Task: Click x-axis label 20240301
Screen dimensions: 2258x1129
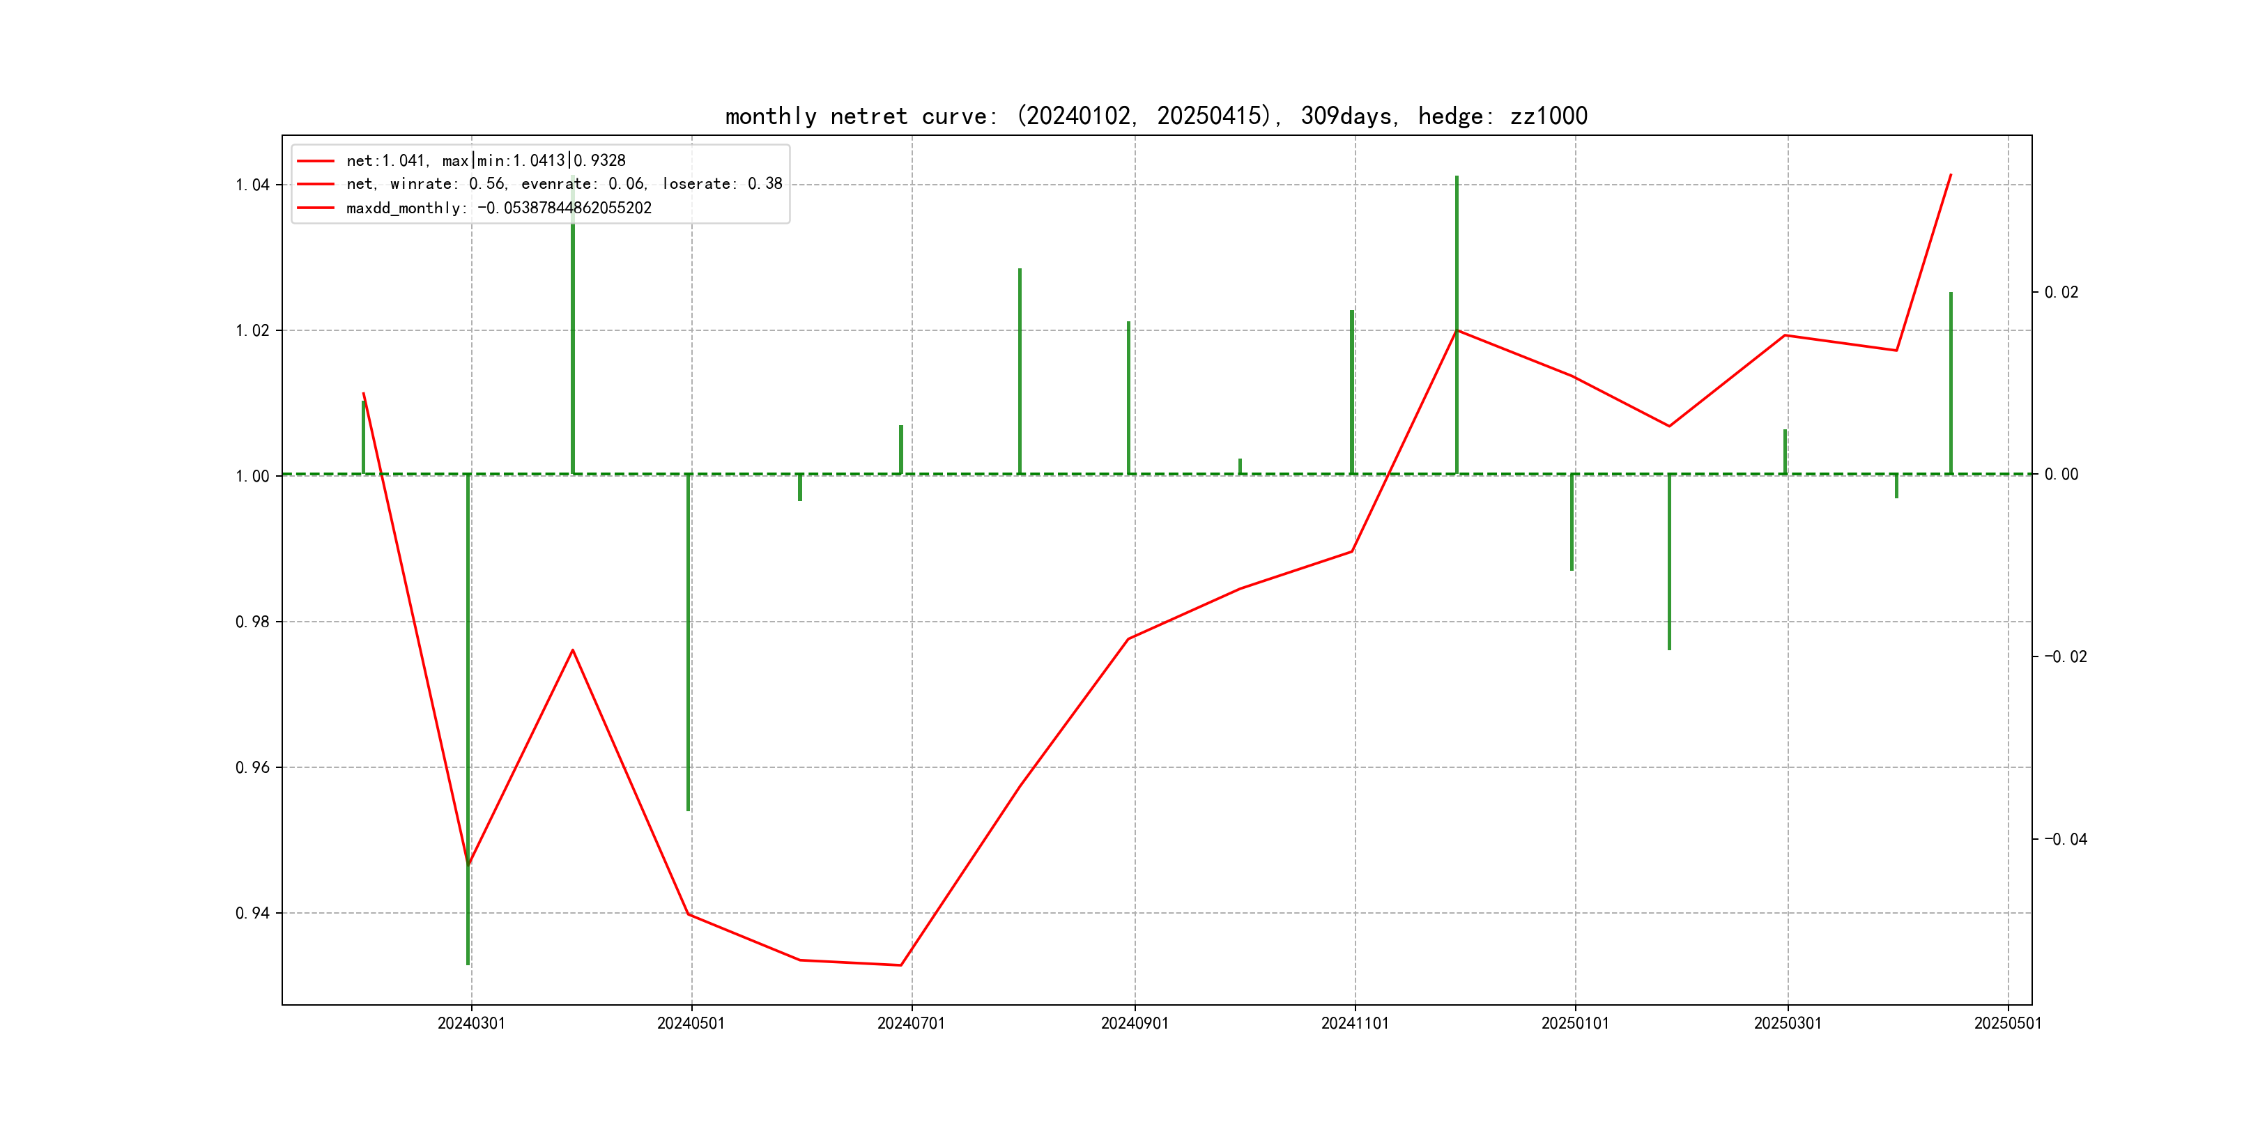Action: pos(470,1024)
